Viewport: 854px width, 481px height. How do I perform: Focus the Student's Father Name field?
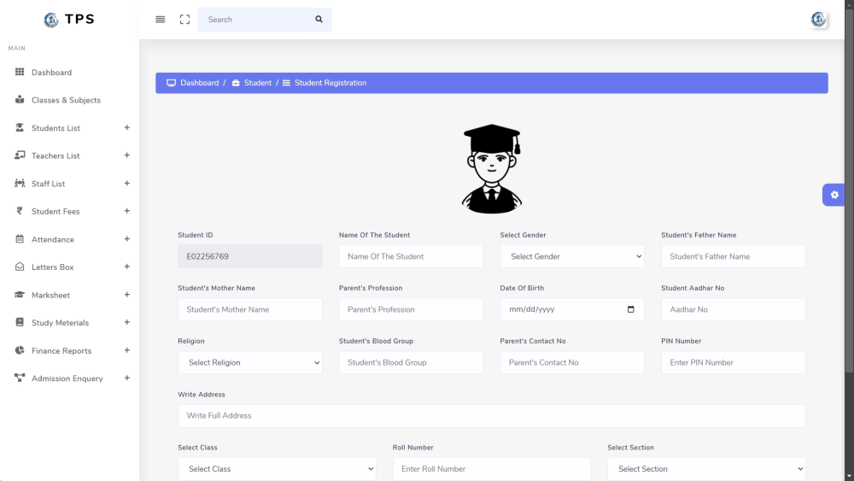(733, 256)
